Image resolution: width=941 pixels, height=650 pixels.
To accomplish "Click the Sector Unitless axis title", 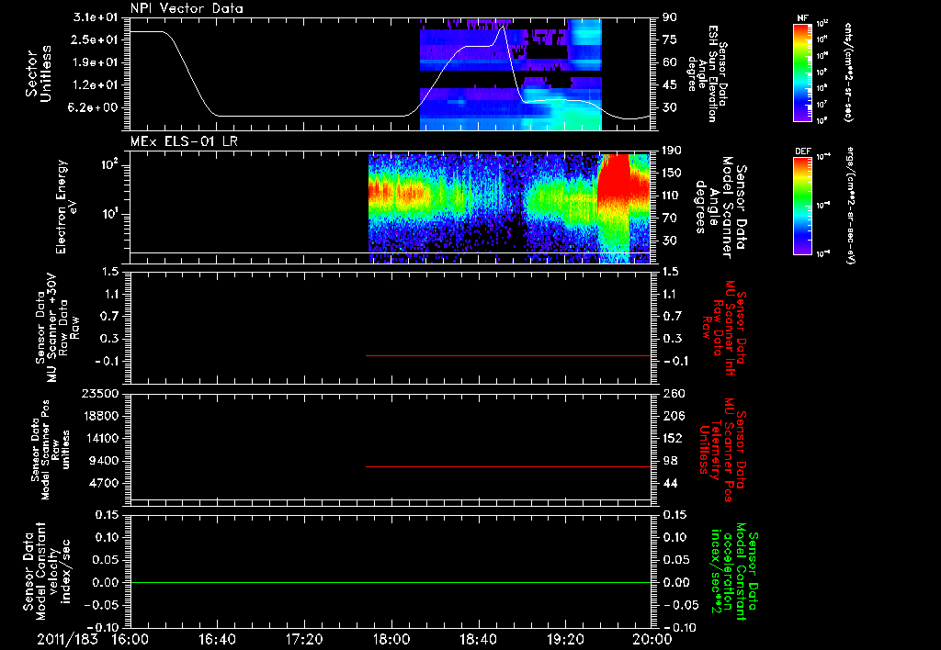I will pyautogui.click(x=38, y=74).
